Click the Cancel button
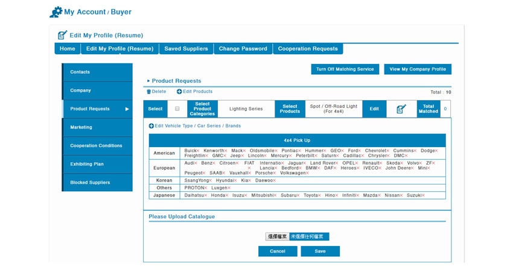 click(278, 251)
